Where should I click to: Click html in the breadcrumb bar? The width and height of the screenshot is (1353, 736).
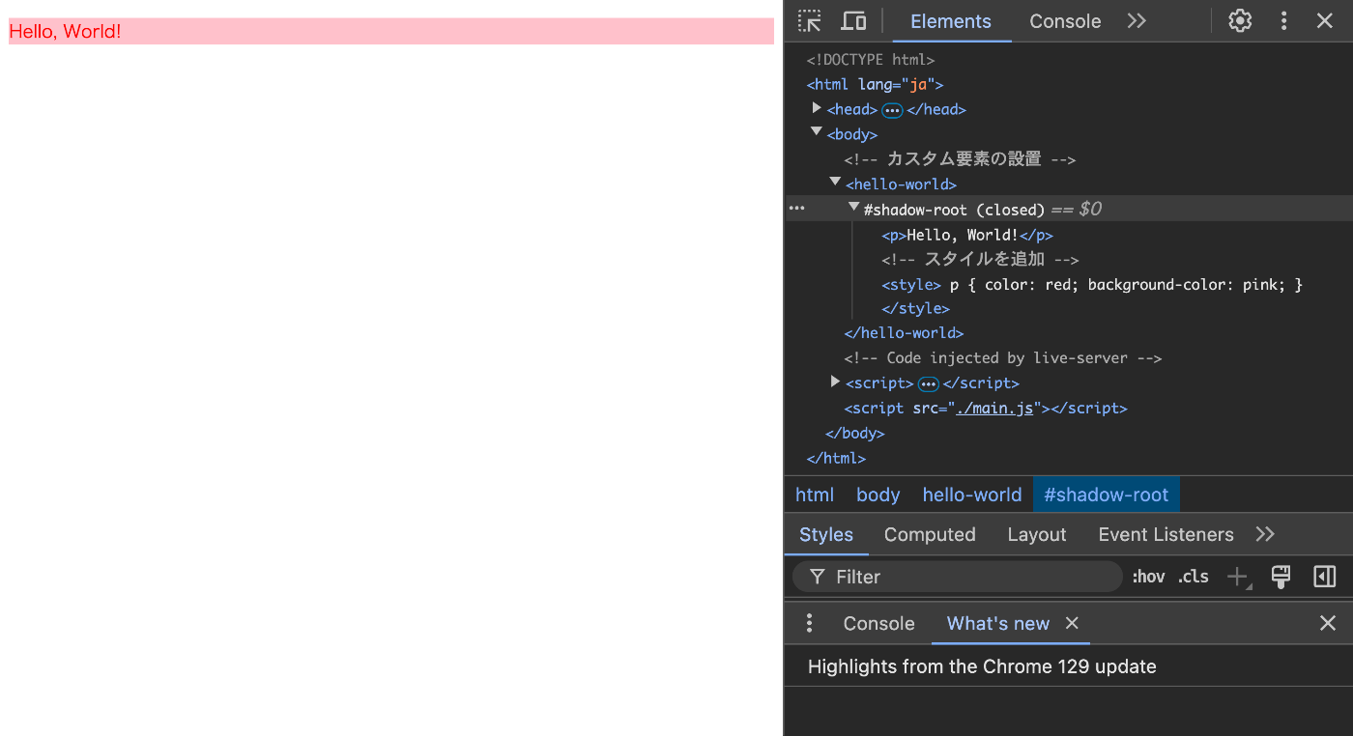coord(815,495)
